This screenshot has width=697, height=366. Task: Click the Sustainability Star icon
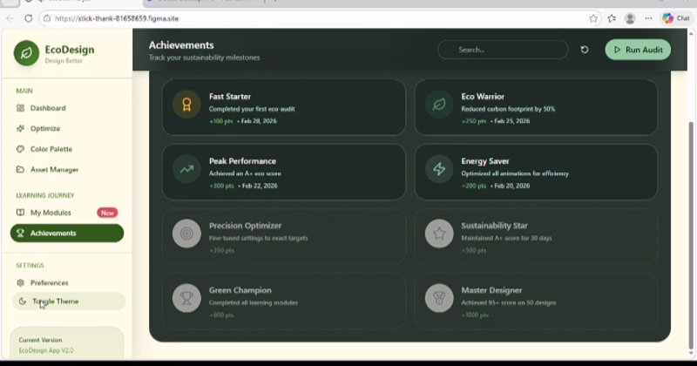coord(439,234)
